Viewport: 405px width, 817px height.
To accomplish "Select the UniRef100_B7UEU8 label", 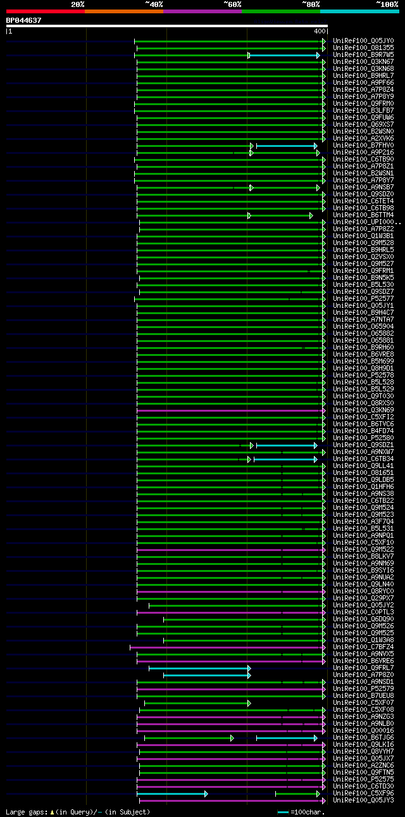I will click(363, 695).
